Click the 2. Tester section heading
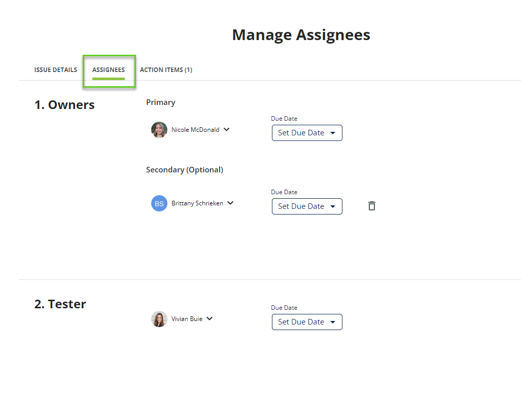This screenshot has width=521, height=395. click(60, 304)
